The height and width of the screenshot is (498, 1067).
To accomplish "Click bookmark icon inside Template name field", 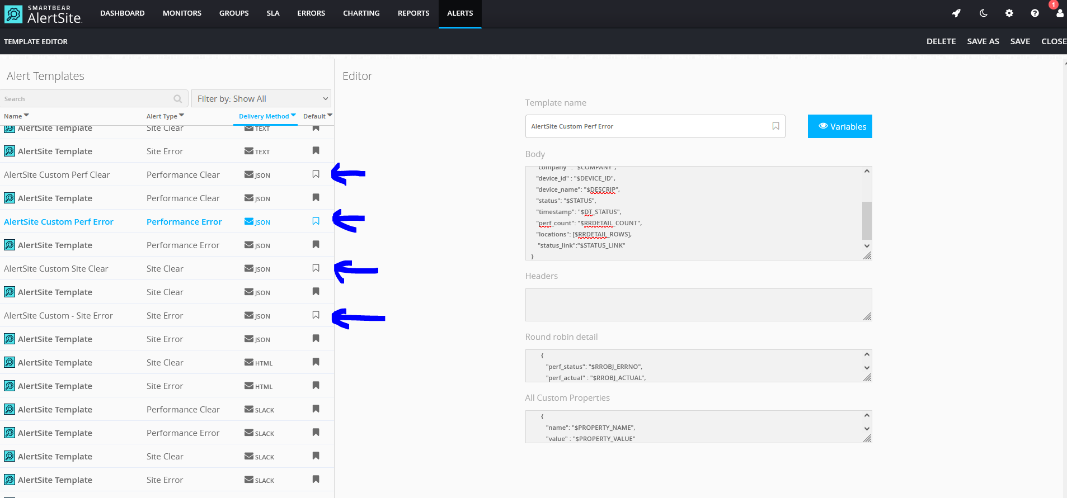I will coord(775,126).
